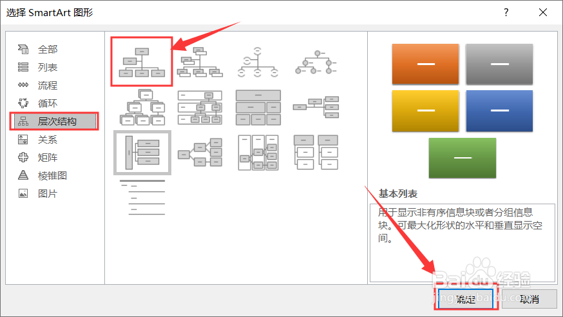Select the labeled hierarchy layout

tap(200, 107)
